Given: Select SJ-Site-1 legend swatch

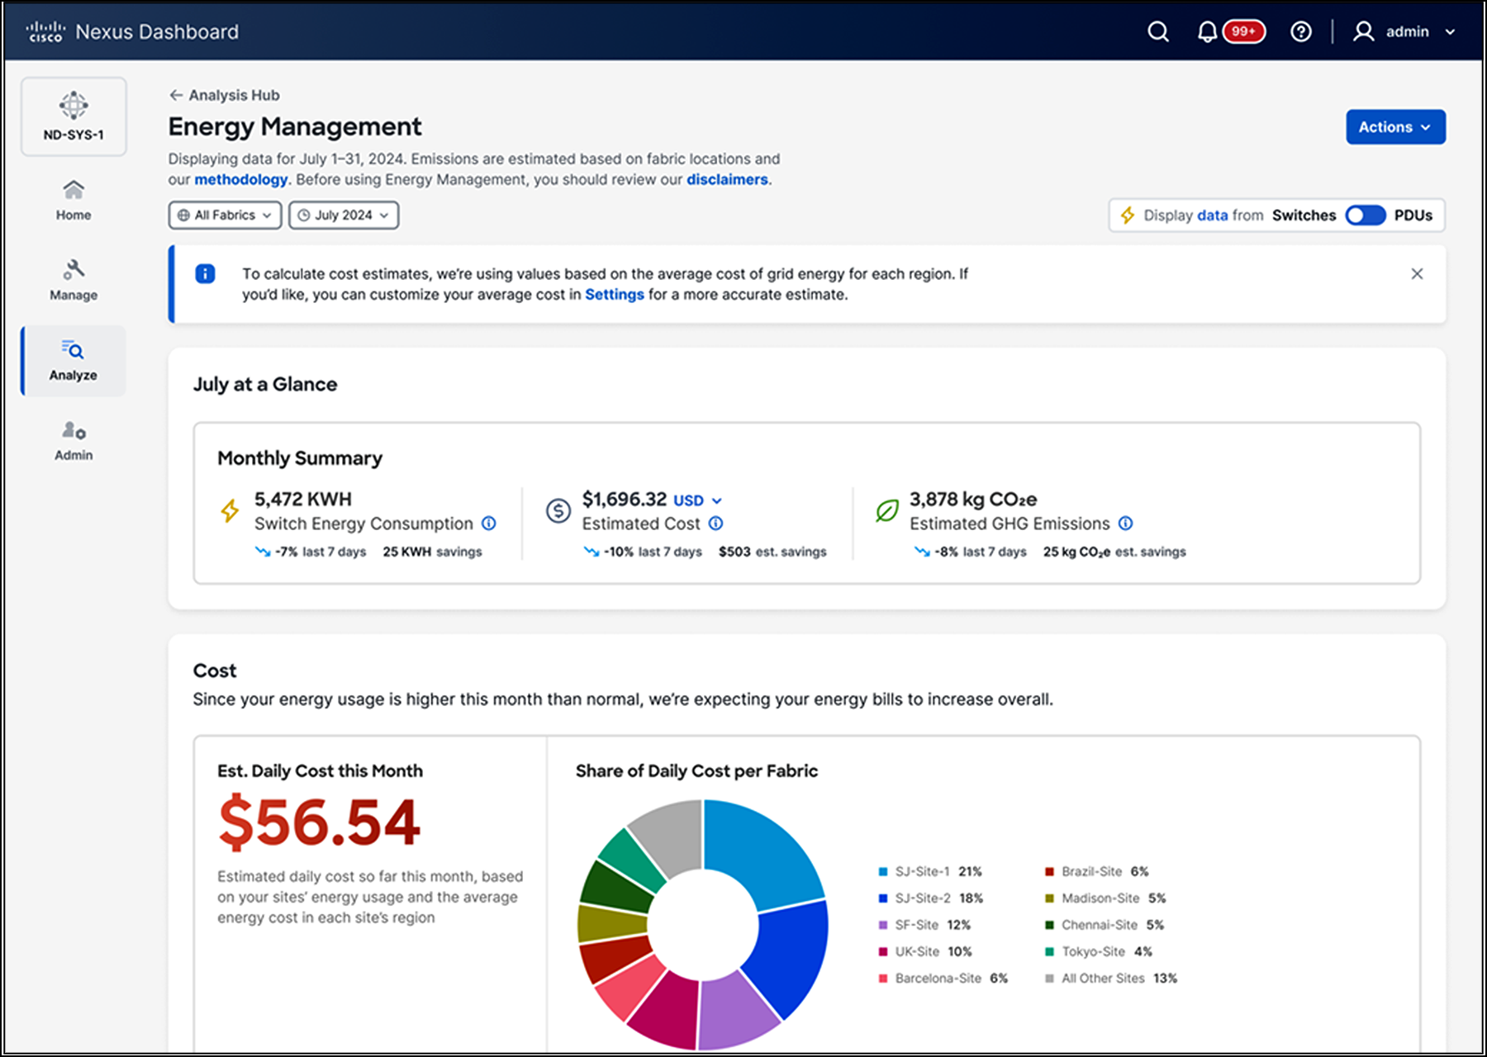Looking at the screenshot, I should coord(883,872).
